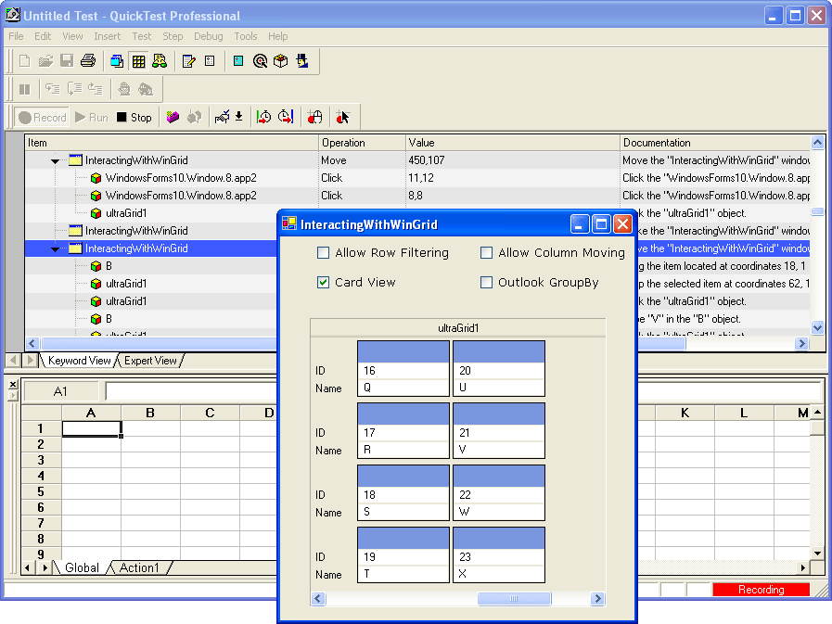Open the checkpoint dropdown arrow in toolbar
The height and width of the screenshot is (624, 832).
[238, 117]
